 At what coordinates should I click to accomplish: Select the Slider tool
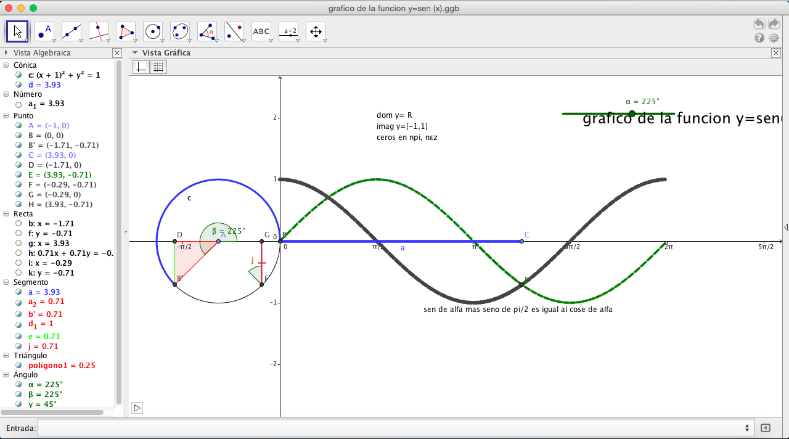point(288,31)
